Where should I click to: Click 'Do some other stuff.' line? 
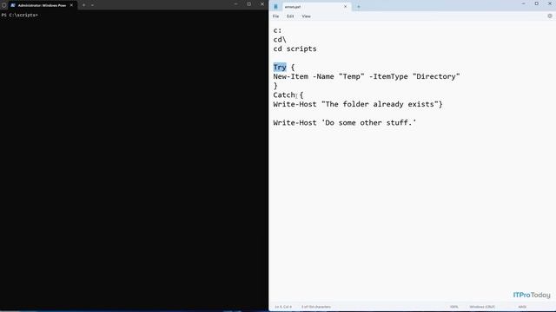(x=345, y=123)
